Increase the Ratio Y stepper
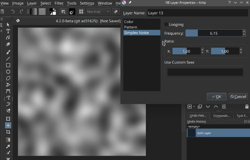The image size is (250, 160). 241,50
